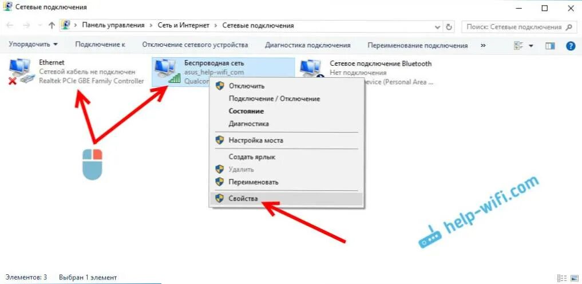
Task: Select the wireless network adapter icon
Action: [x=167, y=71]
